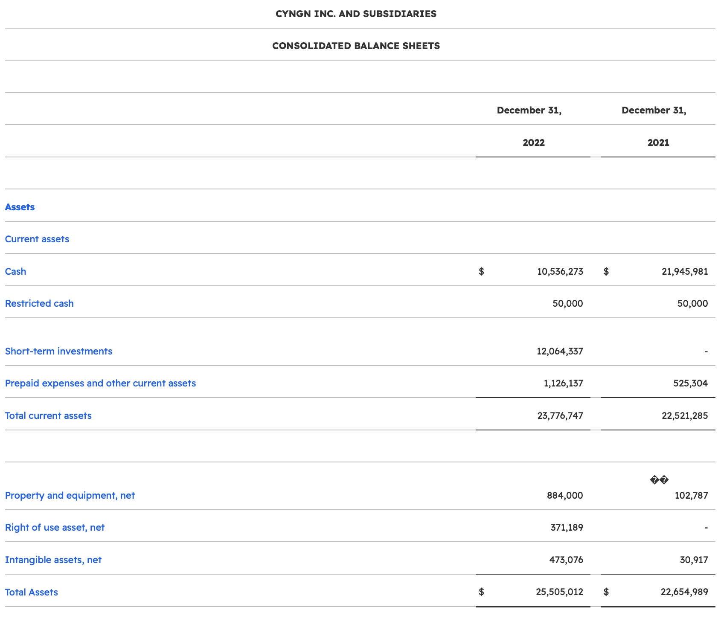Click property and equipment value 102,787

click(691, 495)
